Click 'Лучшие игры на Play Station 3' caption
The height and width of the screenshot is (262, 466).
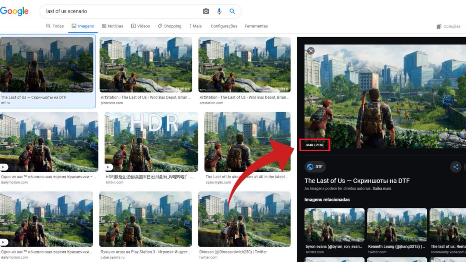pos(145,252)
